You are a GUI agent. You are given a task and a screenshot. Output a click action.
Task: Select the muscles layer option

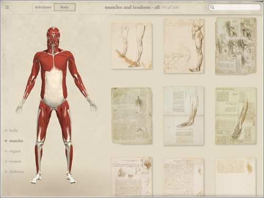[x=14, y=141]
